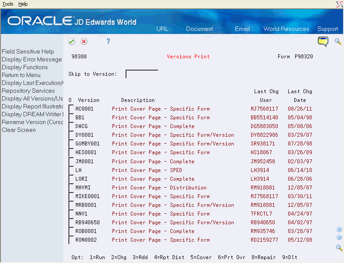
Task: Click date 06/14/10 in the LH row
Action: pyautogui.click(x=300, y=170)
